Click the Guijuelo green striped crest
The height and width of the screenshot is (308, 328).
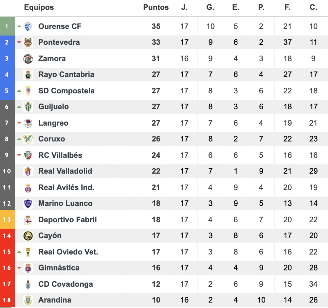click(x=28, y=107)
